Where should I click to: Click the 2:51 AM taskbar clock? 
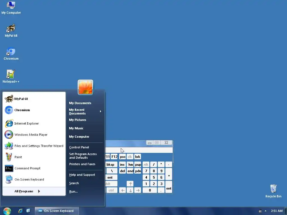[277, 211]
